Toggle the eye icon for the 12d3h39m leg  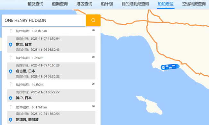93,30
